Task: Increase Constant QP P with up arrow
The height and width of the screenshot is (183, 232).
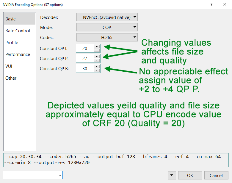Action: pyautogui.click(x=97, y=57)
